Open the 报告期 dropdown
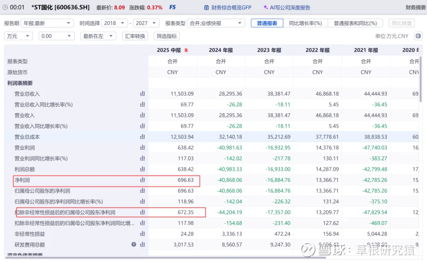The width and height of the screenshot is (427, 263). 47,23
